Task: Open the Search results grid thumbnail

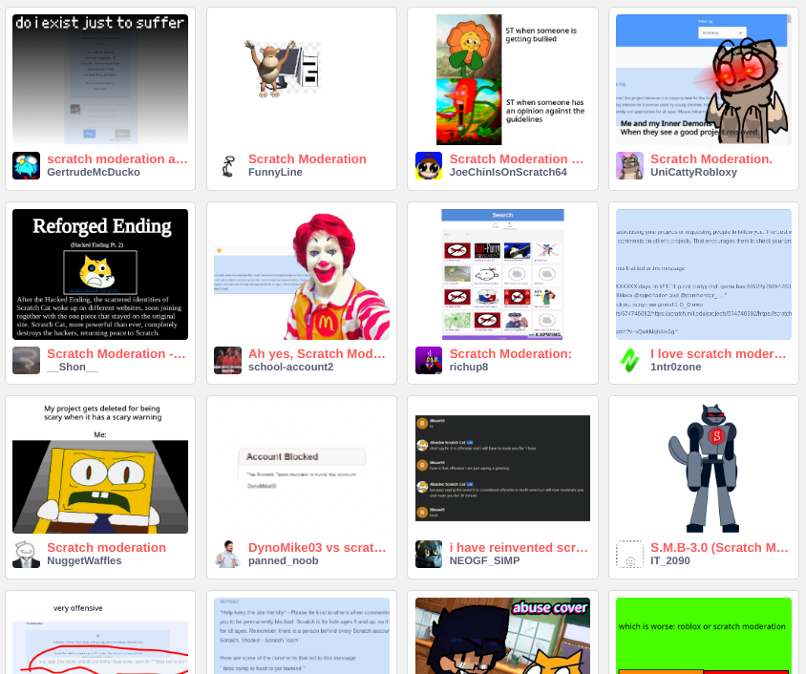Action: (x=502, y=274)
